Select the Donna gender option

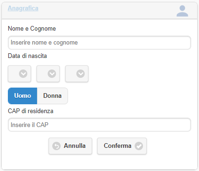click(x=52, y=96)
